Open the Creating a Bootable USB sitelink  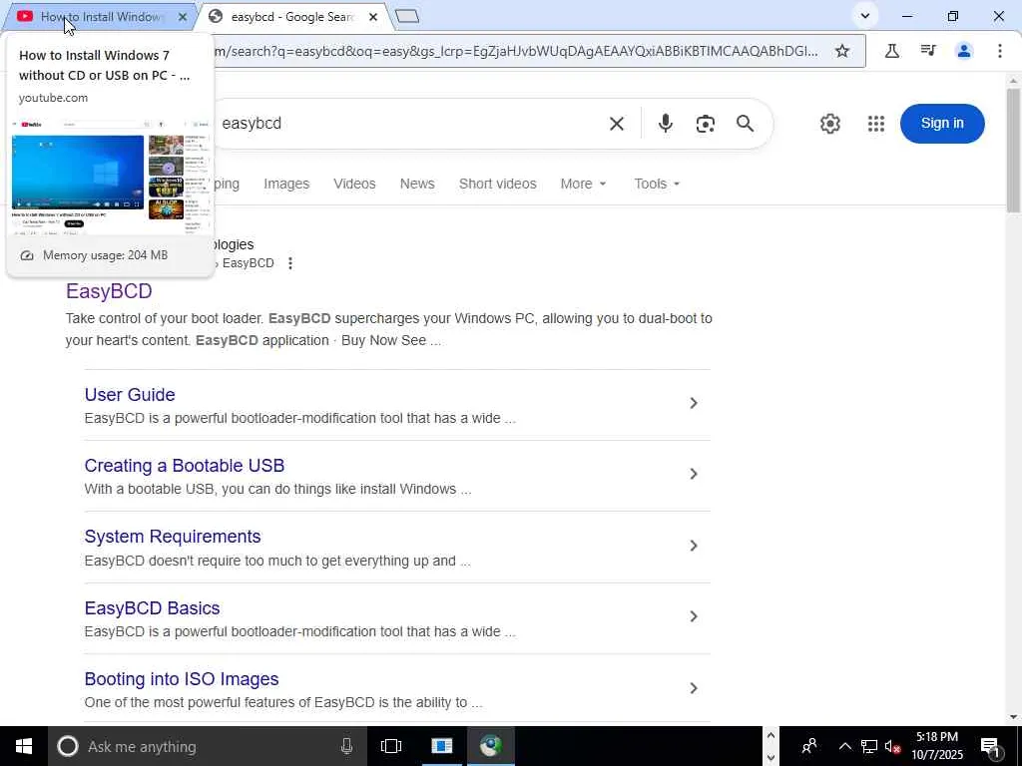(x=185, y=466)
